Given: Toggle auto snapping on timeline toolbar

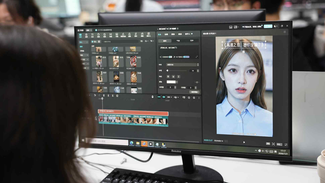Looking at the screenshot, I should (164, 97).
